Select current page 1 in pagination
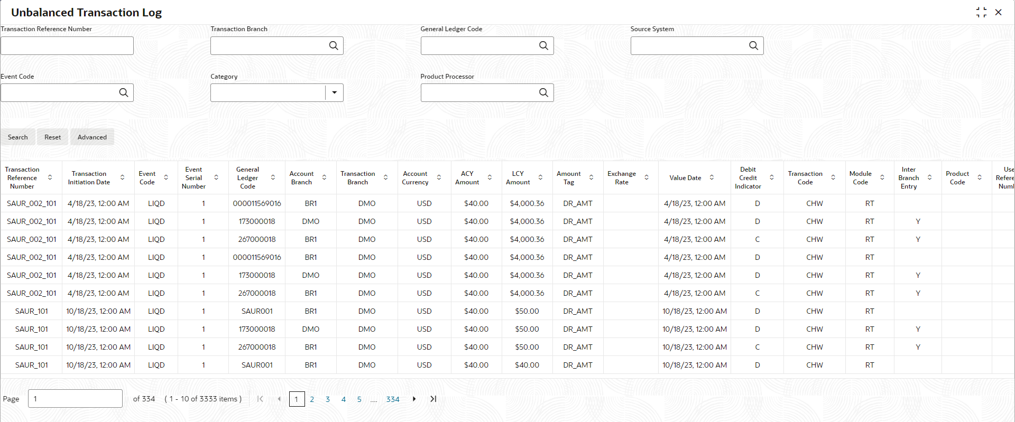 click(x=297, y=399)
